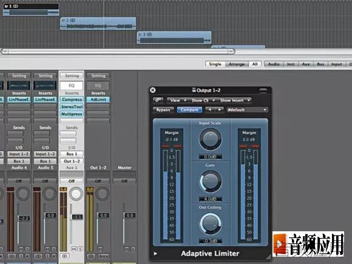Filter mixer by Inst channels
The height and width of the screenshot is (264, 352).
(x=291, y=64)
